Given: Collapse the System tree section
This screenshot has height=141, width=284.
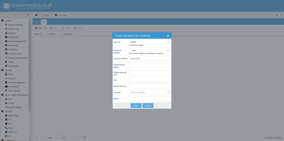Looking at the screenshot, I should (2, 20).
